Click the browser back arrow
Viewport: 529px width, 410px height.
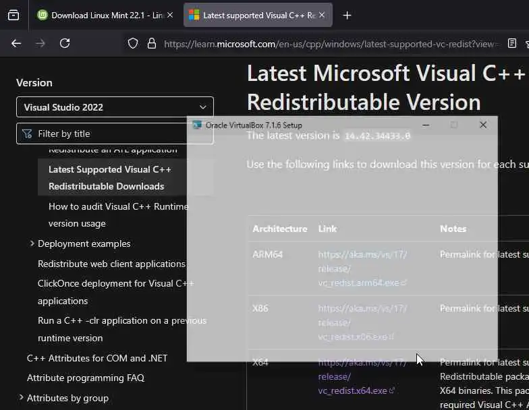click(x=16, y=43)
